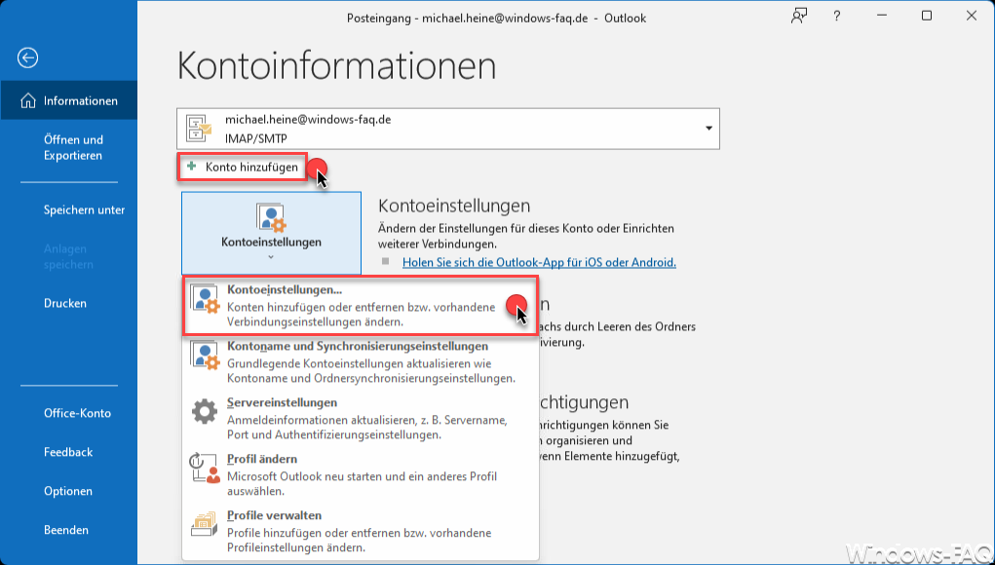Choose Profil ändern from the menu
The width and height of the screenshot is (995, 565).
tap(361, 475)
